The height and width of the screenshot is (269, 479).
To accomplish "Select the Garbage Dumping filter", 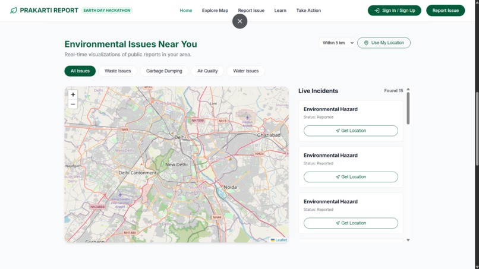I will tap(164, 71).
